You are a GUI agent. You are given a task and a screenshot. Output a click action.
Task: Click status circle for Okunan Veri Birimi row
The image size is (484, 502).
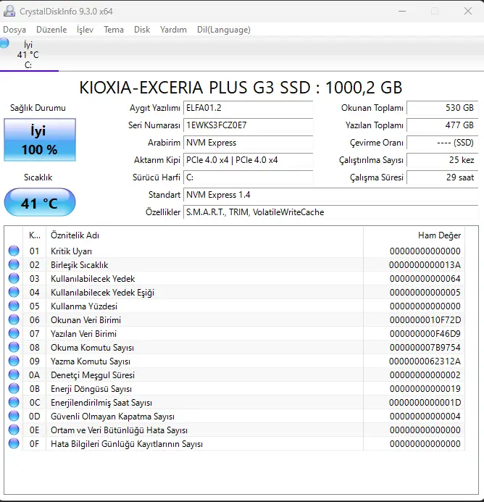coord(14,319)
